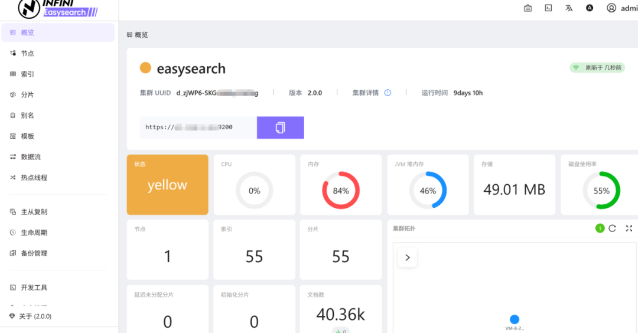Click the 初始化分片 0 card
The width and height of the screenshot is (638, 333).
(x=254, y=309)
